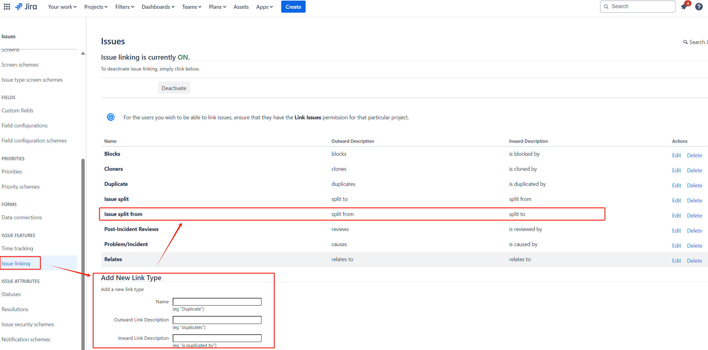Open the notifications bell icon
This screenshot has width=708, height=350.
684,7
